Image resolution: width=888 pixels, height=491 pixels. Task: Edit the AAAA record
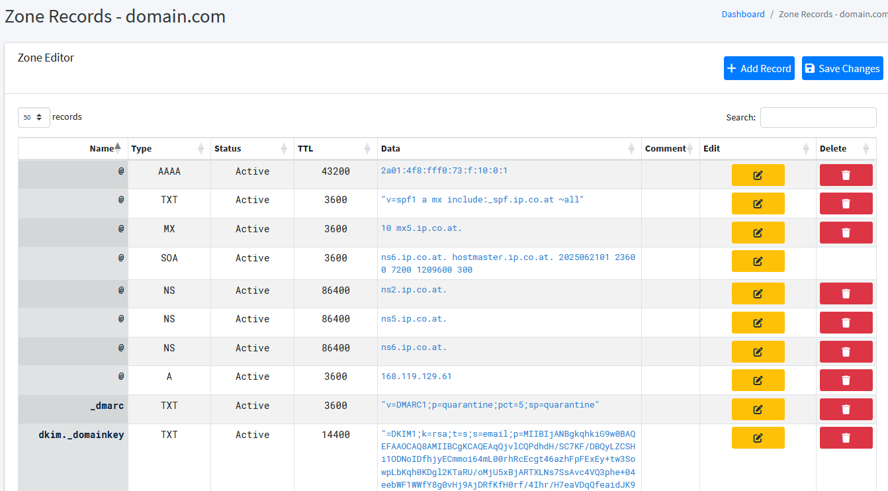pos(758,175)
